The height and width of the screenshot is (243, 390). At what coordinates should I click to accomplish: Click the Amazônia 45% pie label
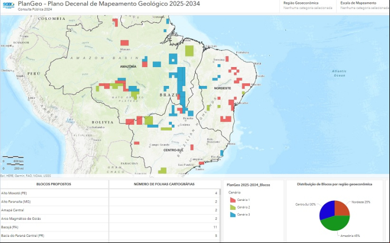[x=350, y=236]
